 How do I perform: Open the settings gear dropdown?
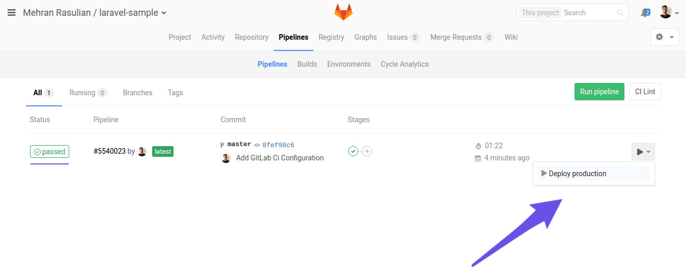(664, 37)
